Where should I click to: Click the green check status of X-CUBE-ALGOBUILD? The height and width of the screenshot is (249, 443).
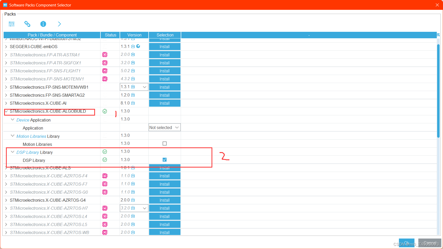(x=105, y=111)
